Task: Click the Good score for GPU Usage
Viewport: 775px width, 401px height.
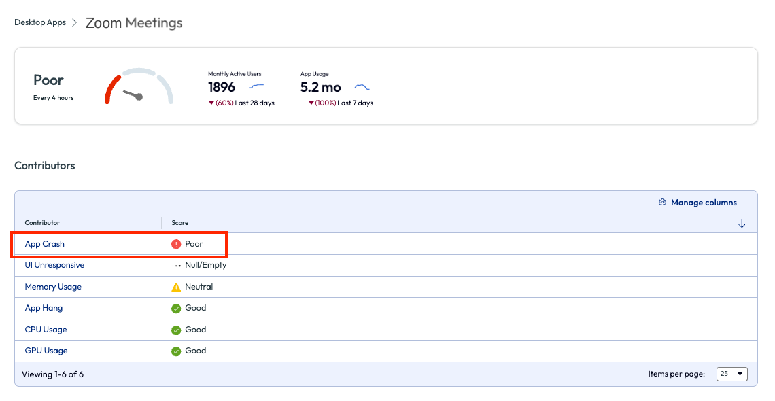Action: pyautogui.click(x=195, y=351)
